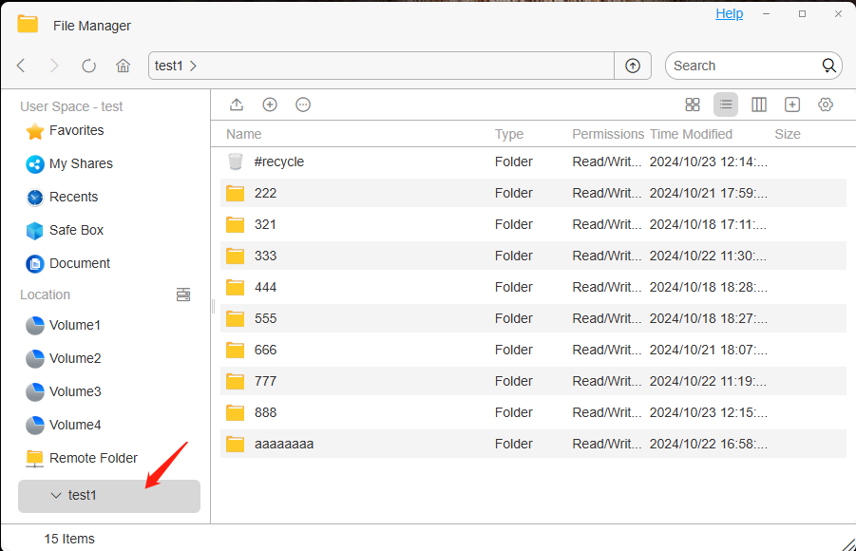This screenshot has width=856, height=551.
Task: Click the Location manage icon in sidebar
Action: [x=183, y=294]
